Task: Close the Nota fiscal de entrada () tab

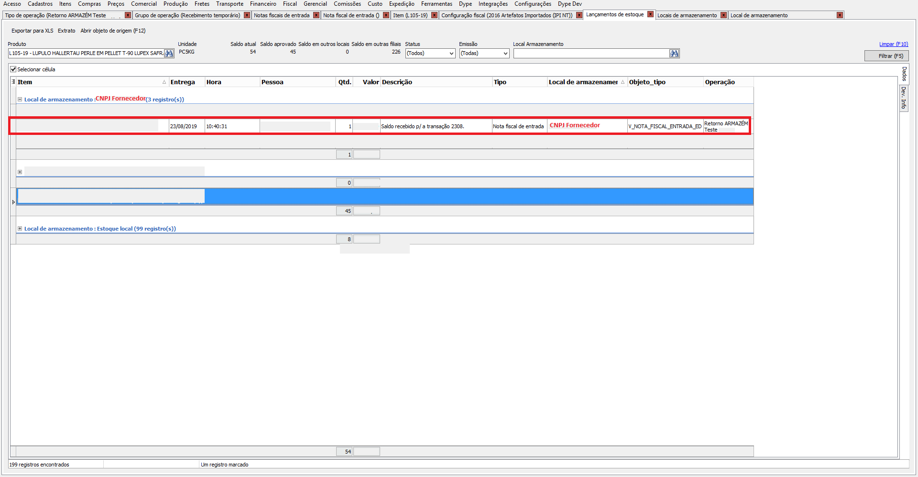Action: click(x=386, y=15)
